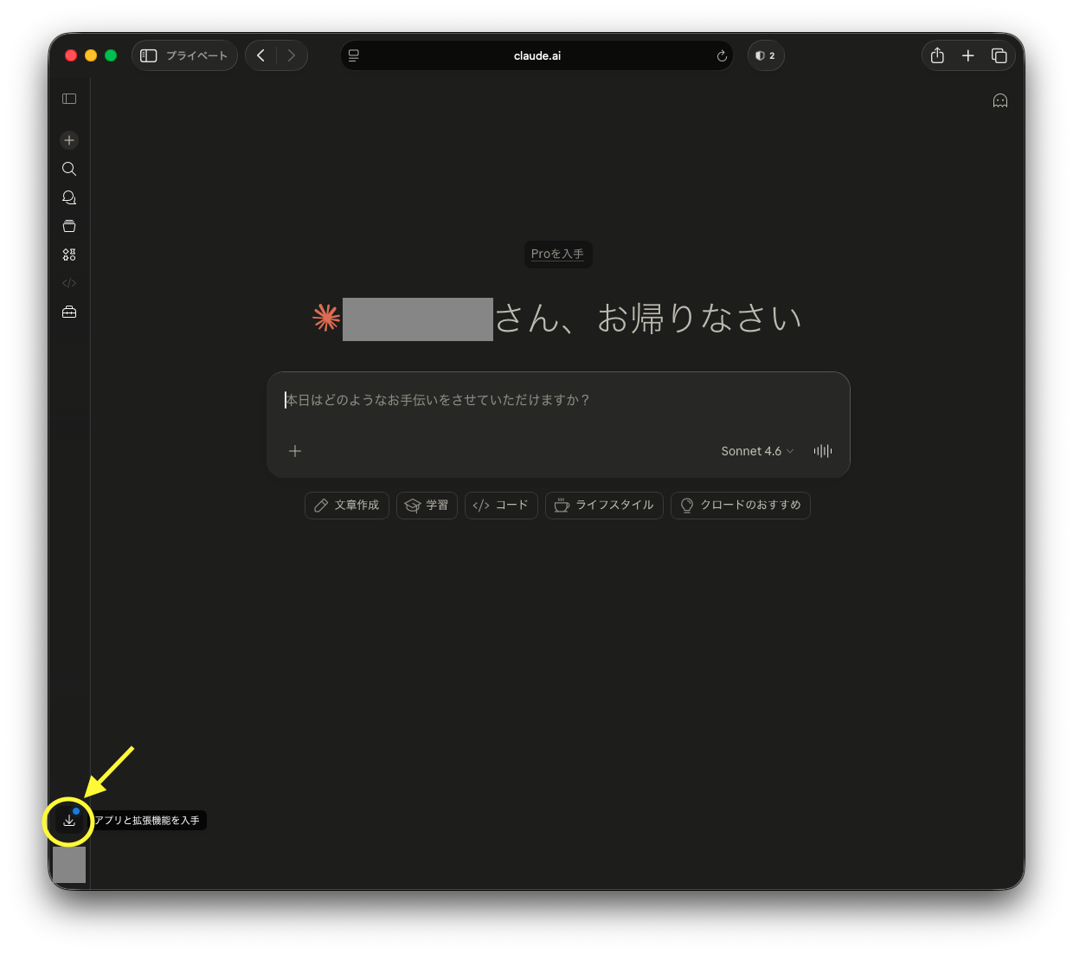
Task: Open toolbox icon in sidebar
Action: click(x=69, y=312)
